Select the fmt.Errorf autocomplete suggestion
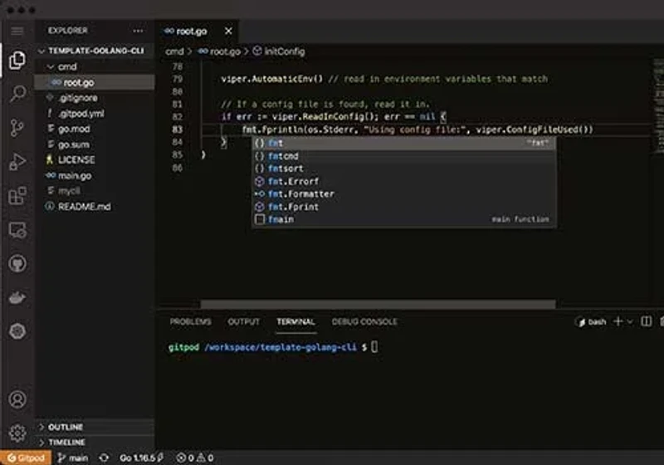Screen dimensions: 664x465 (x=404, y=181)
